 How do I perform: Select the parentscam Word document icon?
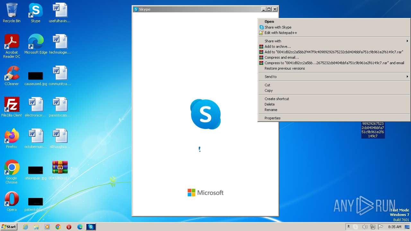pyautogui.click(x=60, y=107)
